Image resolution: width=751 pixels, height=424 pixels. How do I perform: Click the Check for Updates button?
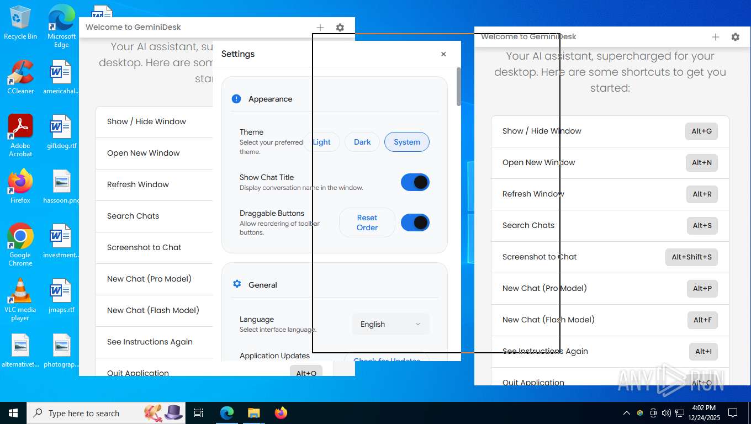[387, 358]
